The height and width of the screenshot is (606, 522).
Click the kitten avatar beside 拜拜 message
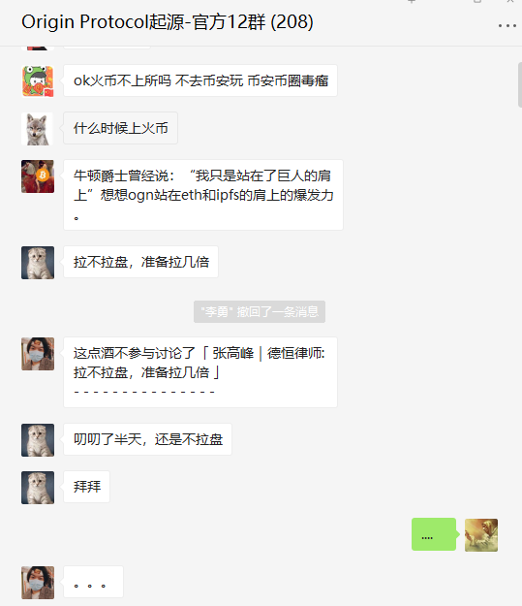38,488
